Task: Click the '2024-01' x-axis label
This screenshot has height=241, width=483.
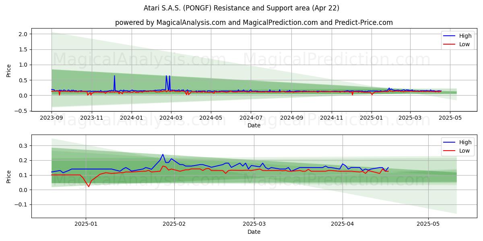Action: click(x=132, y=118)
